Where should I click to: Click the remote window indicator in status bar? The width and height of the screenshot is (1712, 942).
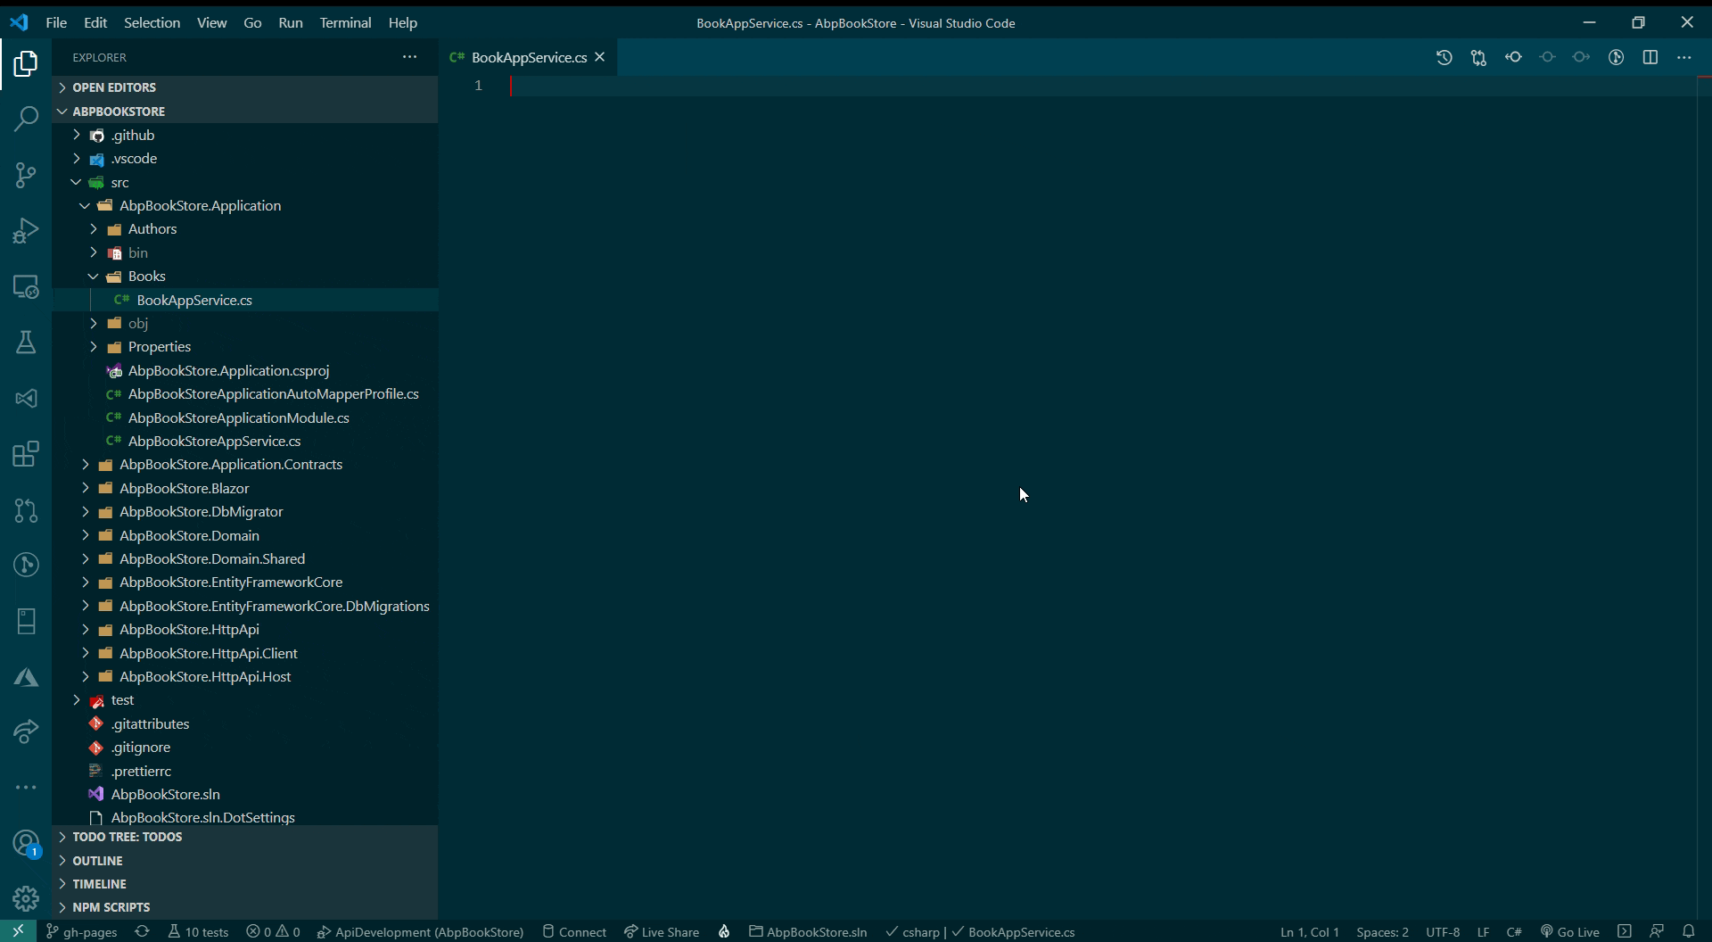(x=18, y=931)
